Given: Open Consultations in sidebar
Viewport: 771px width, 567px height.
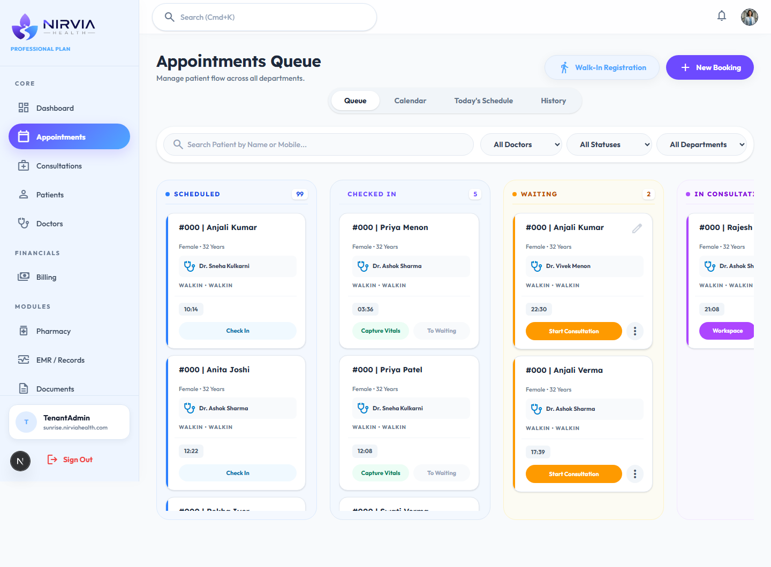Looking at the screenshot, I should (x=69, y=166).
